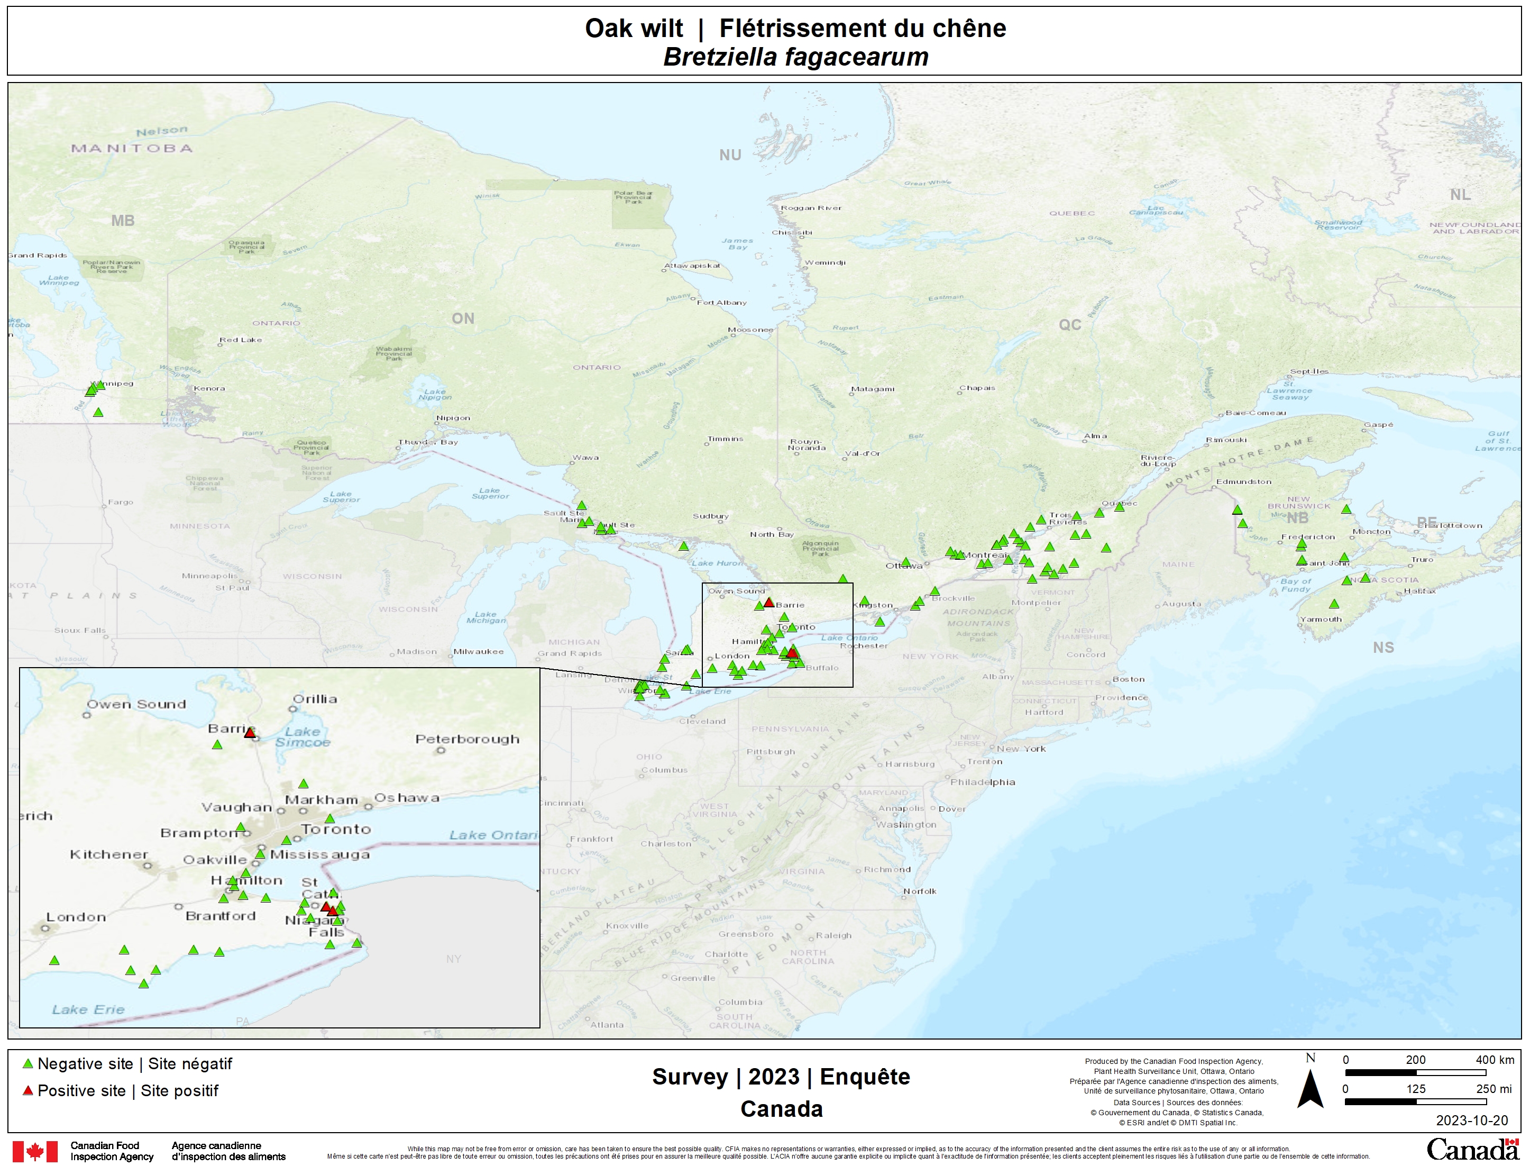Click the green marker north of Markham in the inset
Viewport: 1530px width, 1166px height.
click(x=303, y=784)
